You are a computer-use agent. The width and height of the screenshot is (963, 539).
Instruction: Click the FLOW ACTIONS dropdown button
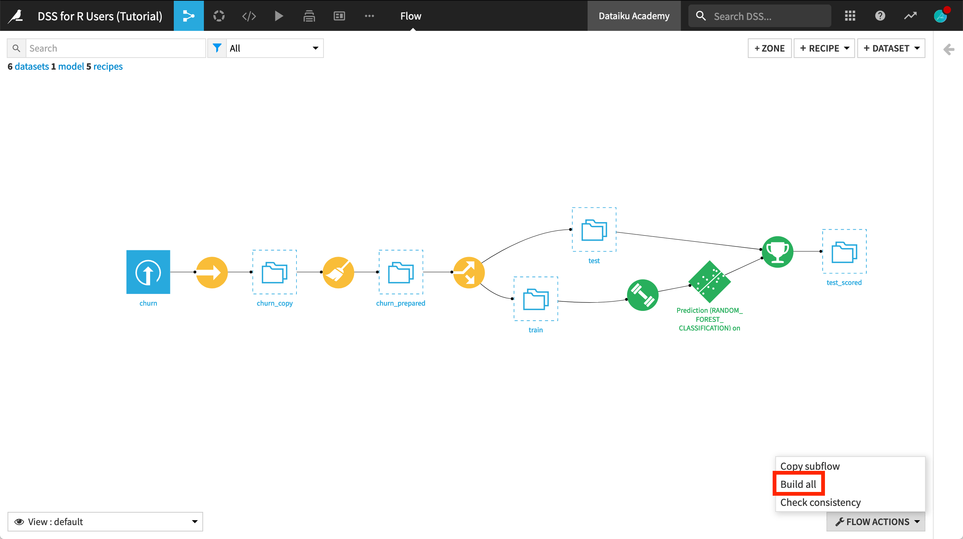point(876,522)
